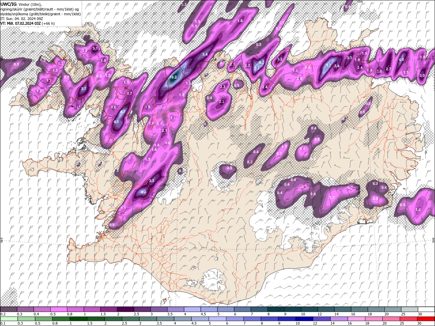This screenshot has height=326, width=435.
Task: Select the pale gray 25–30 snow legend swatch
Action: (410, 309)
